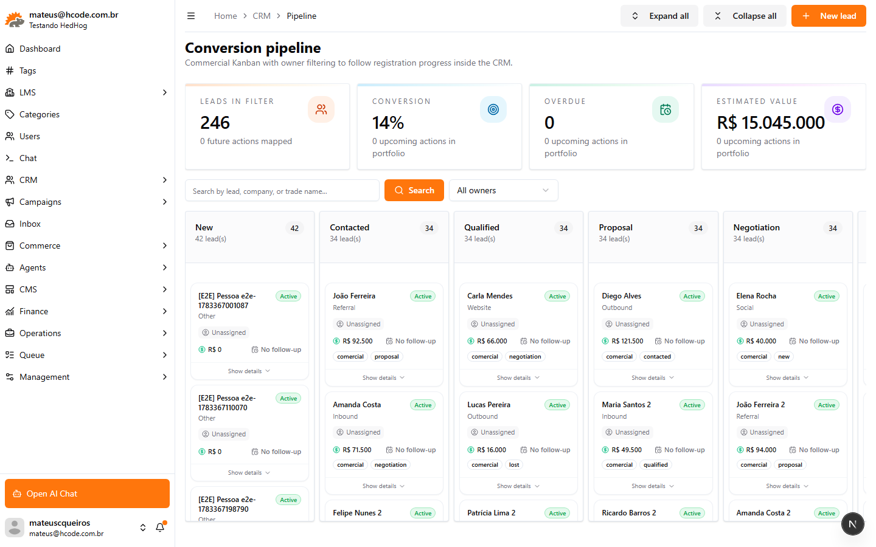Image resolution: width=876 pixels, height=547 pixels.
Task: Click the lost tag on Lucas Pereira
Action: coord(514,465)
